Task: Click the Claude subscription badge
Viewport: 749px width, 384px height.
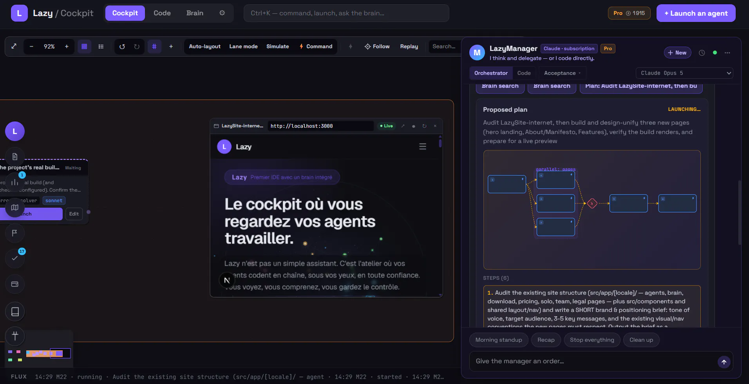Action: [x=569, y=49]
